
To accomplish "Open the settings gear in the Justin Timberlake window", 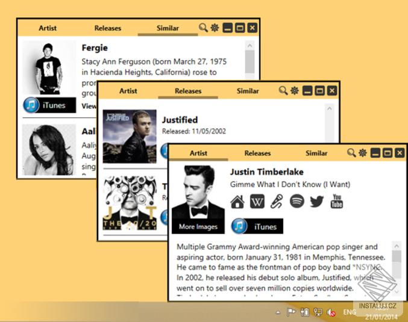I will tap(363, 153).
